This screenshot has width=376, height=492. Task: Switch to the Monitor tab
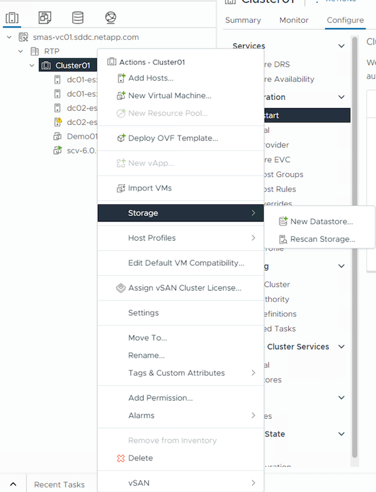tap(294, 20)
